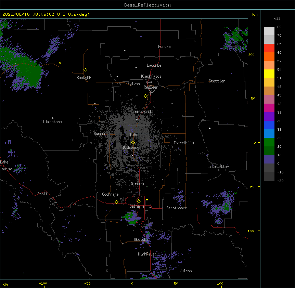Screen dimensions: 295x288
Task: Click the Vulcan city label
Action: pos(185,271)
